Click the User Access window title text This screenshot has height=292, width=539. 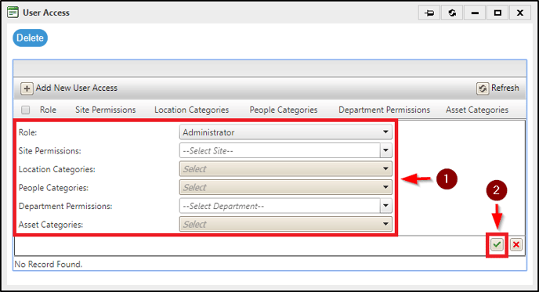pyautogui.click(x=46, y=13)
